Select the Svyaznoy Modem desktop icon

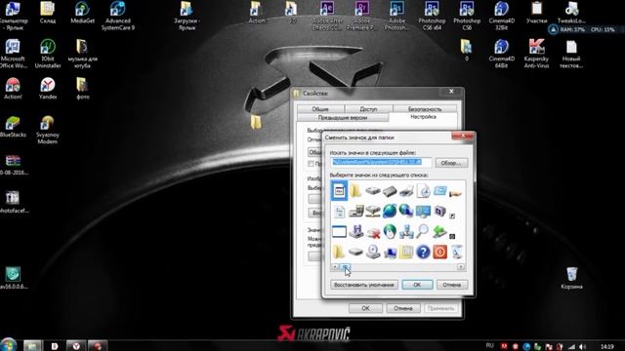click(x=48, y=130)
